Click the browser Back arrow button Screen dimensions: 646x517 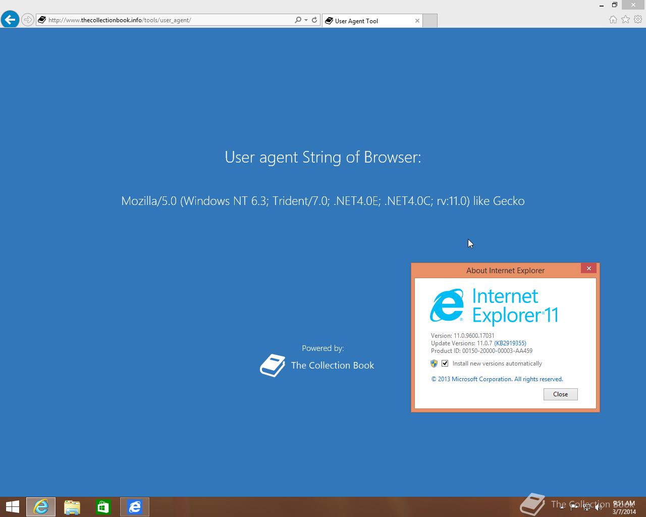(10, 20)
